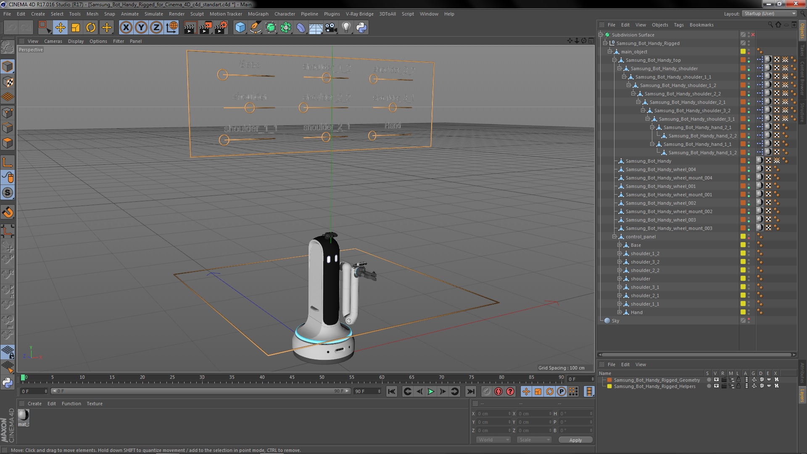807x454 pixels.
Task: Click Play Forwards button in timeline
Action: 431,391
